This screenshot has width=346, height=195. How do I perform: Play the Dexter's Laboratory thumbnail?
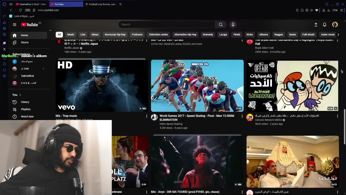tap(293, 86)
